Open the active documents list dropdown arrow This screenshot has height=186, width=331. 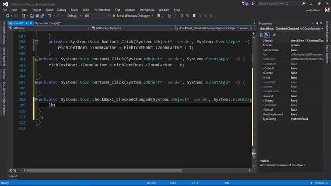[254, 23]
